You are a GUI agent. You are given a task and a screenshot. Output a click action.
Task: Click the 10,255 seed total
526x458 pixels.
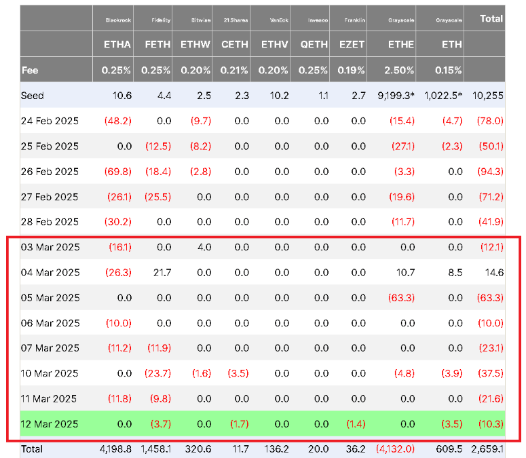488,96
